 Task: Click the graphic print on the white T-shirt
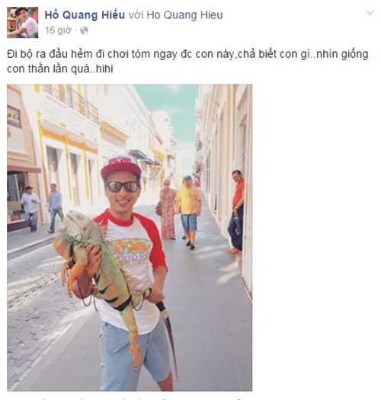coord(131,249)
